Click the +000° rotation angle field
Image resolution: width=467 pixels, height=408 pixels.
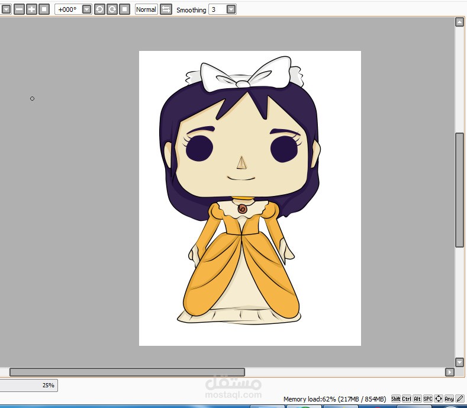click(x=68, y=9)
